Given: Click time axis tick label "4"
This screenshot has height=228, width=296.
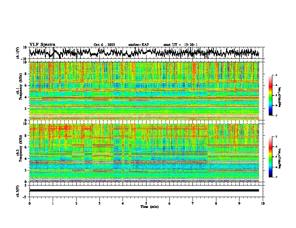Looking at the screenshot, I should (123, 203).
